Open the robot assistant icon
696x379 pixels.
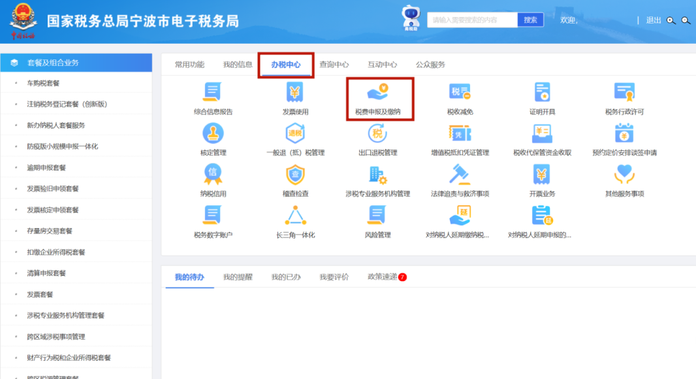coord(411,18)
